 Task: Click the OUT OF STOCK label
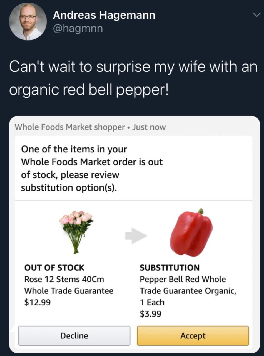point(54,268)
